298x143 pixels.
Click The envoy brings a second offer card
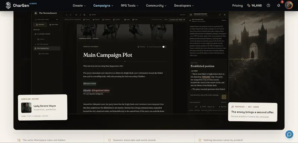coord(253,112)
